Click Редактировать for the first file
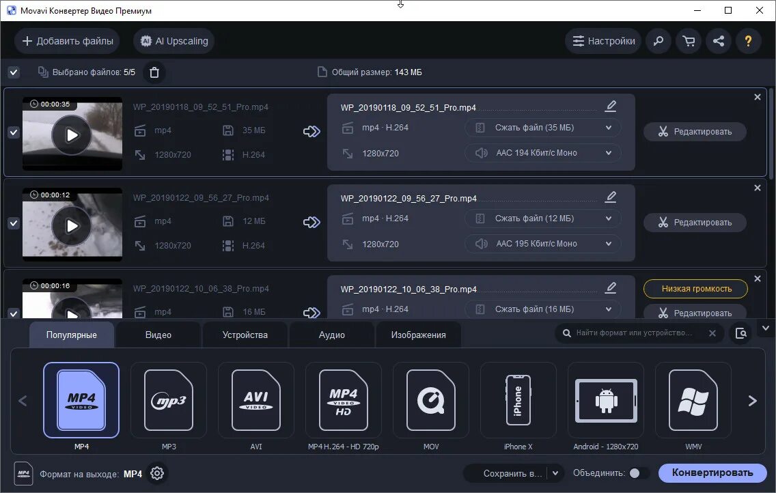 [695, 132]
